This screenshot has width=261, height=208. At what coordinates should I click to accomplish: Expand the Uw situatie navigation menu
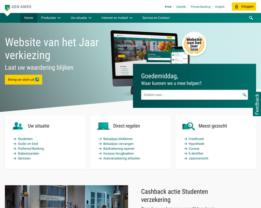[81, 18]
